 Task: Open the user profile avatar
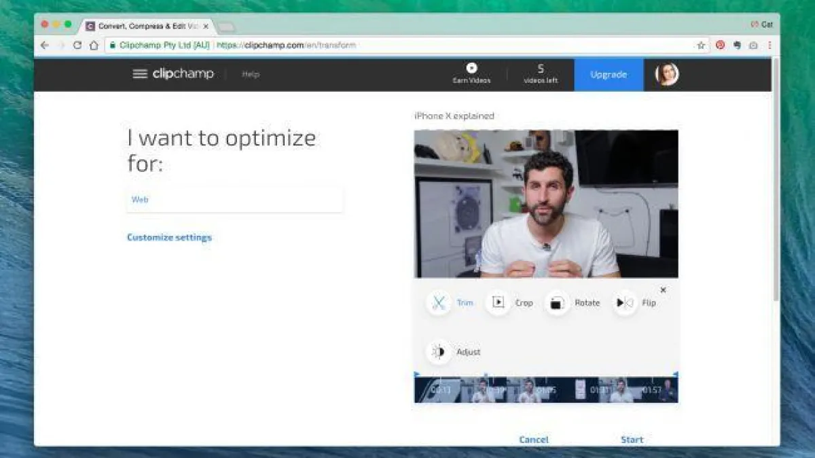coord(666,74)
